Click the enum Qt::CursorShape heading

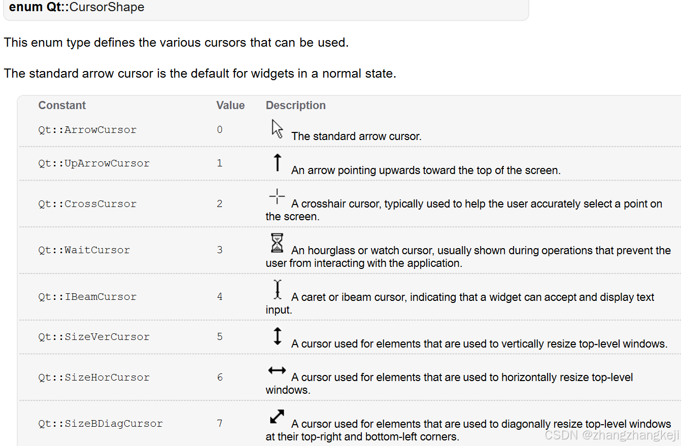point(77,7)
